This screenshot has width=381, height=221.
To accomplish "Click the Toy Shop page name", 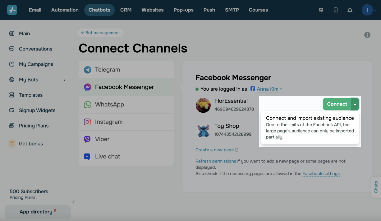I will coord(227,126).
